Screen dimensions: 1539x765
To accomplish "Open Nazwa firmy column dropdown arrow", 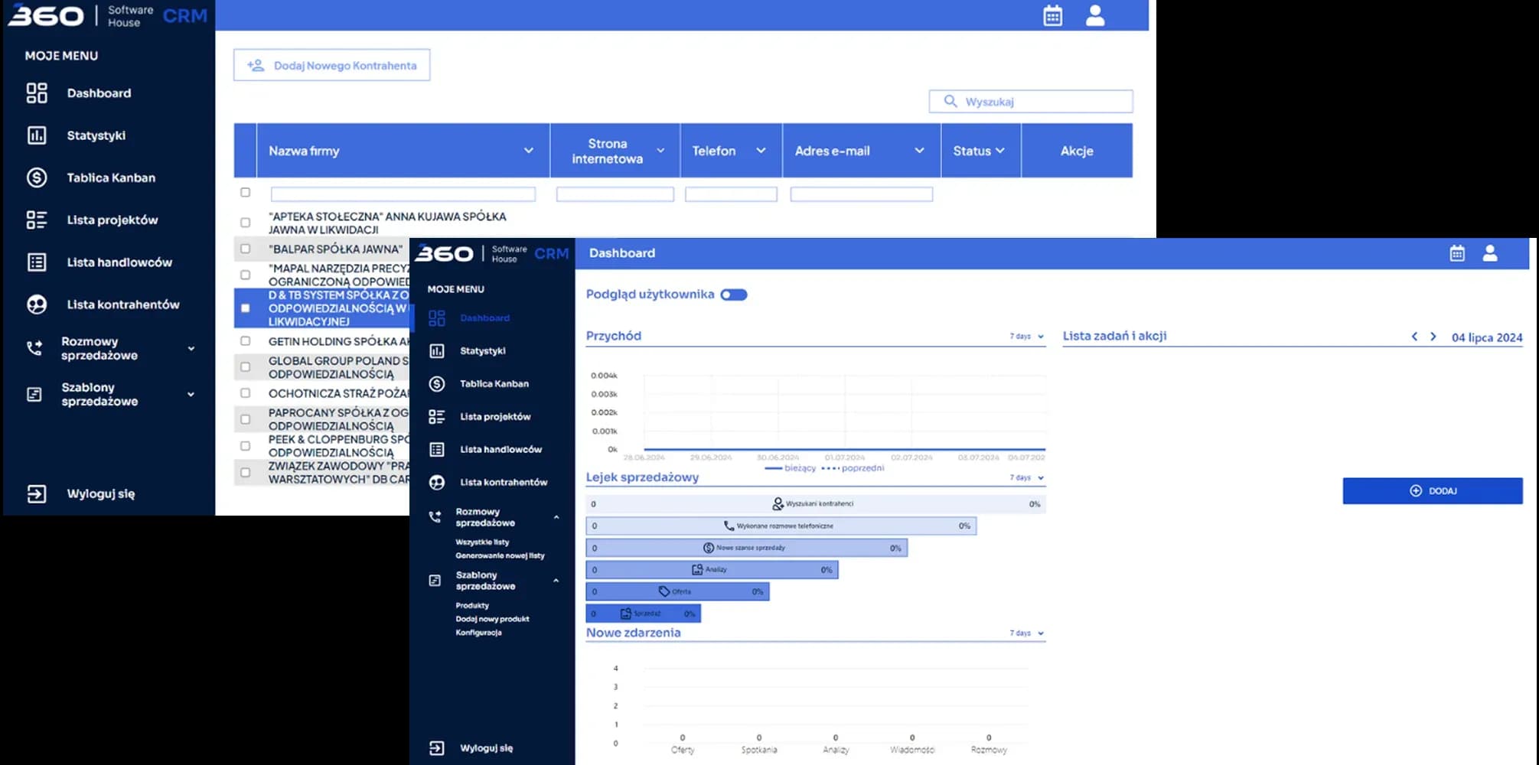I will point(528,151).
